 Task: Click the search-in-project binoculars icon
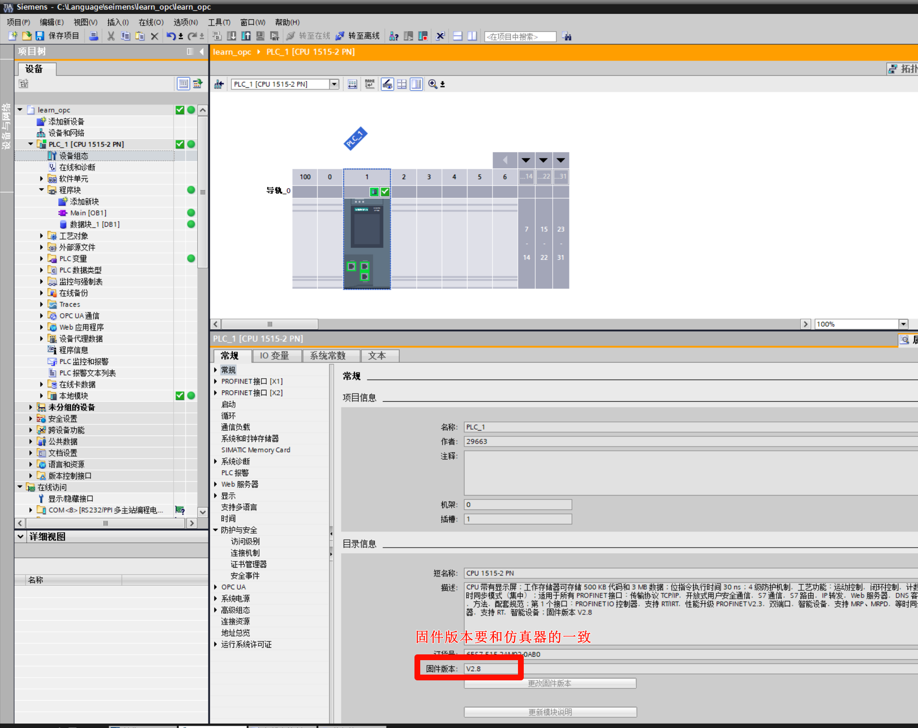(567, 36)
